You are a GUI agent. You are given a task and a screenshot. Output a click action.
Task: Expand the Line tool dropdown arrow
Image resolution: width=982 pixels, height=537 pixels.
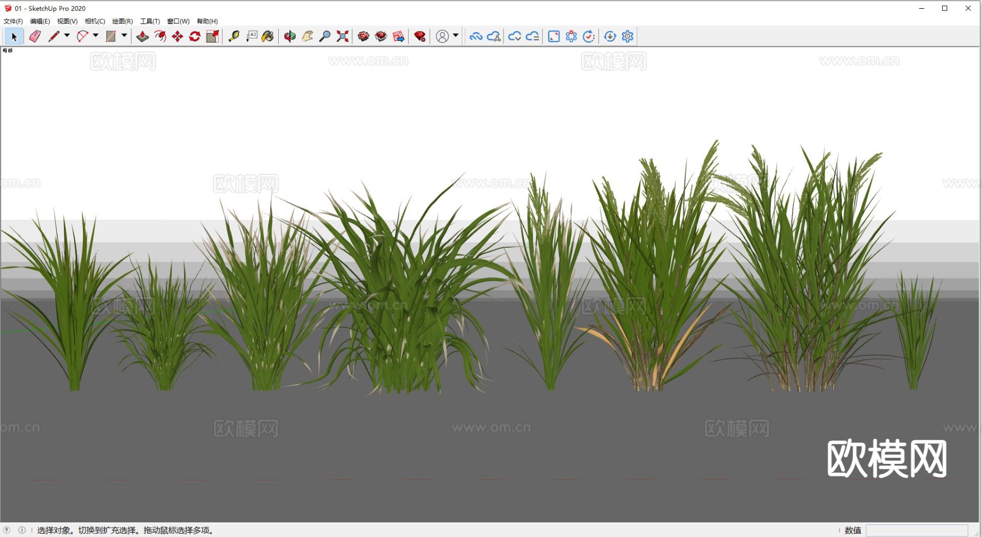67,35
